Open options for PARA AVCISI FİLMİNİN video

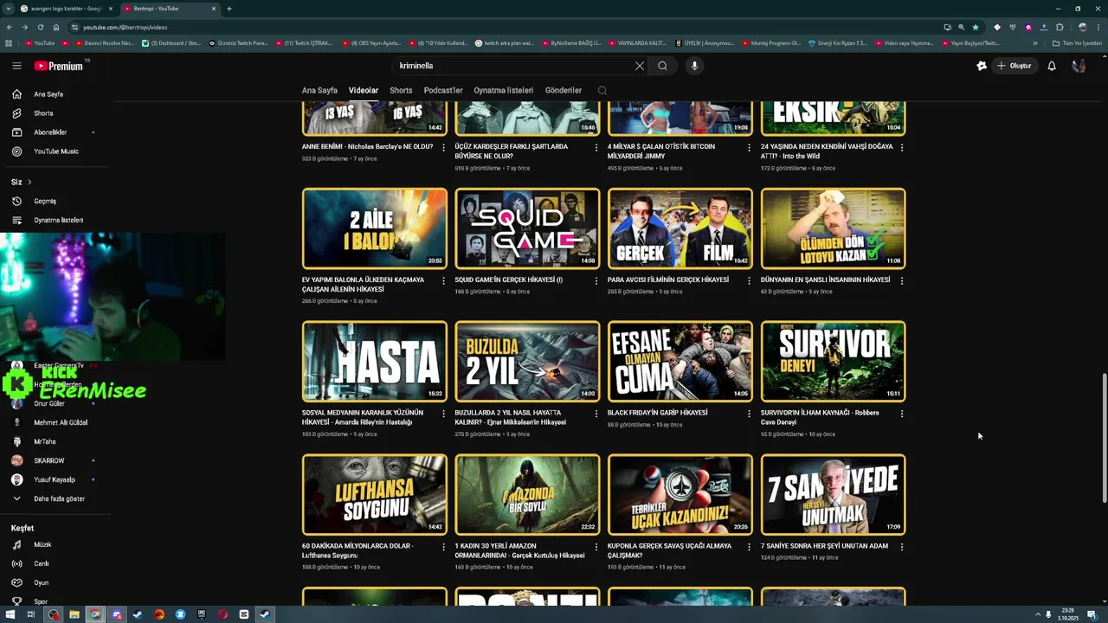click(749, 281)
